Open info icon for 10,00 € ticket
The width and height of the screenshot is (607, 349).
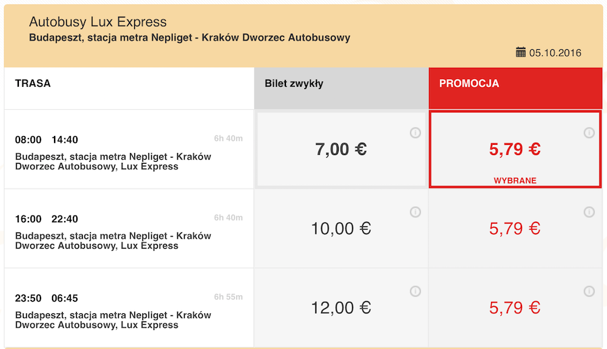(x=415, y=212)
